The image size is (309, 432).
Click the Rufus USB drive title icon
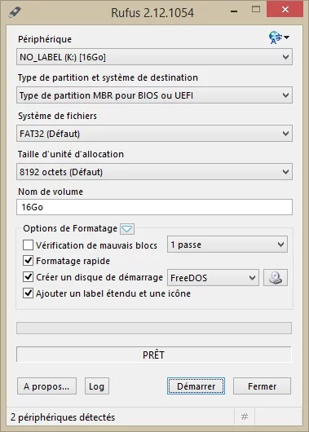(15, 12)
